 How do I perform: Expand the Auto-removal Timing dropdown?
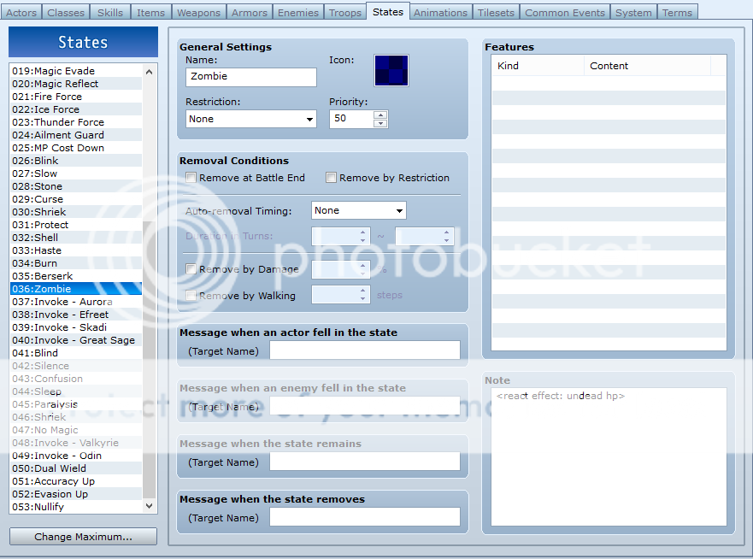(358, 210)
